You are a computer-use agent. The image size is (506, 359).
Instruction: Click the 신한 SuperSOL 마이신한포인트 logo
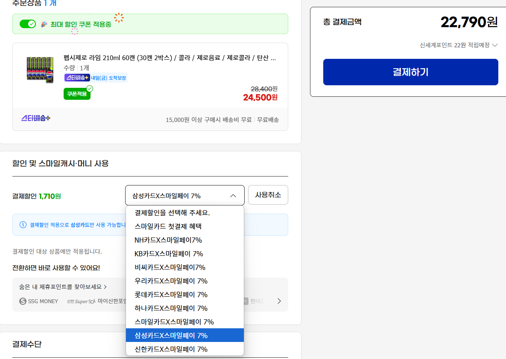(96, 301)
